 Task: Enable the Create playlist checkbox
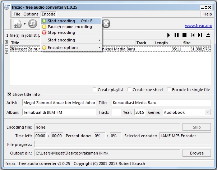(x=95, y=90)
